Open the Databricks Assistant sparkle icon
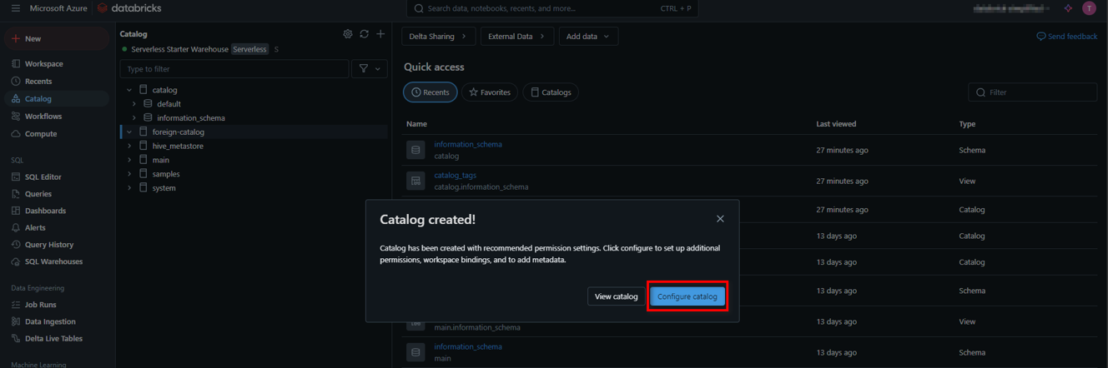This screenshot has height=368, width=1108. pyautogui.click(x=1068, y=8)
